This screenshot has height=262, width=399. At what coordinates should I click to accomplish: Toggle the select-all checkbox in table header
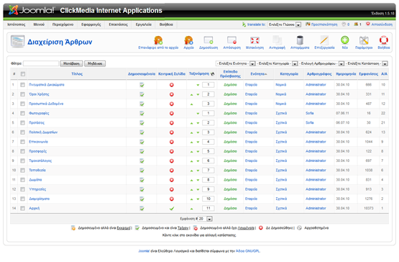(x=23, y=74)
